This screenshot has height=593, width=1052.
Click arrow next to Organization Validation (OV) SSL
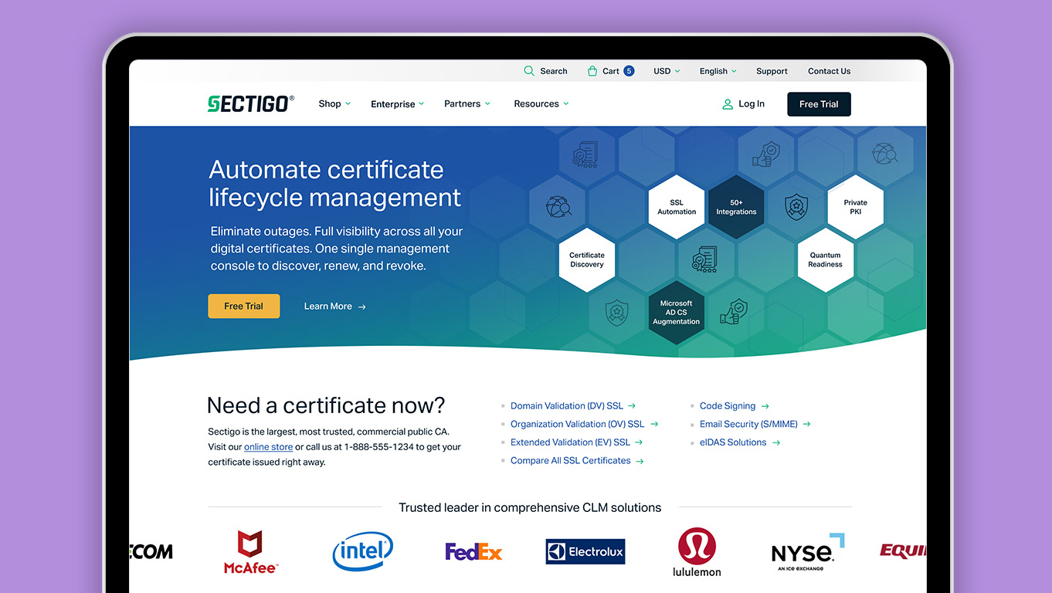(x=654, y=424)
